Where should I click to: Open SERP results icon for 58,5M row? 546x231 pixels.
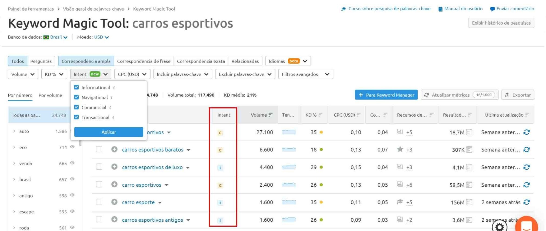click(x=469, y=185)
